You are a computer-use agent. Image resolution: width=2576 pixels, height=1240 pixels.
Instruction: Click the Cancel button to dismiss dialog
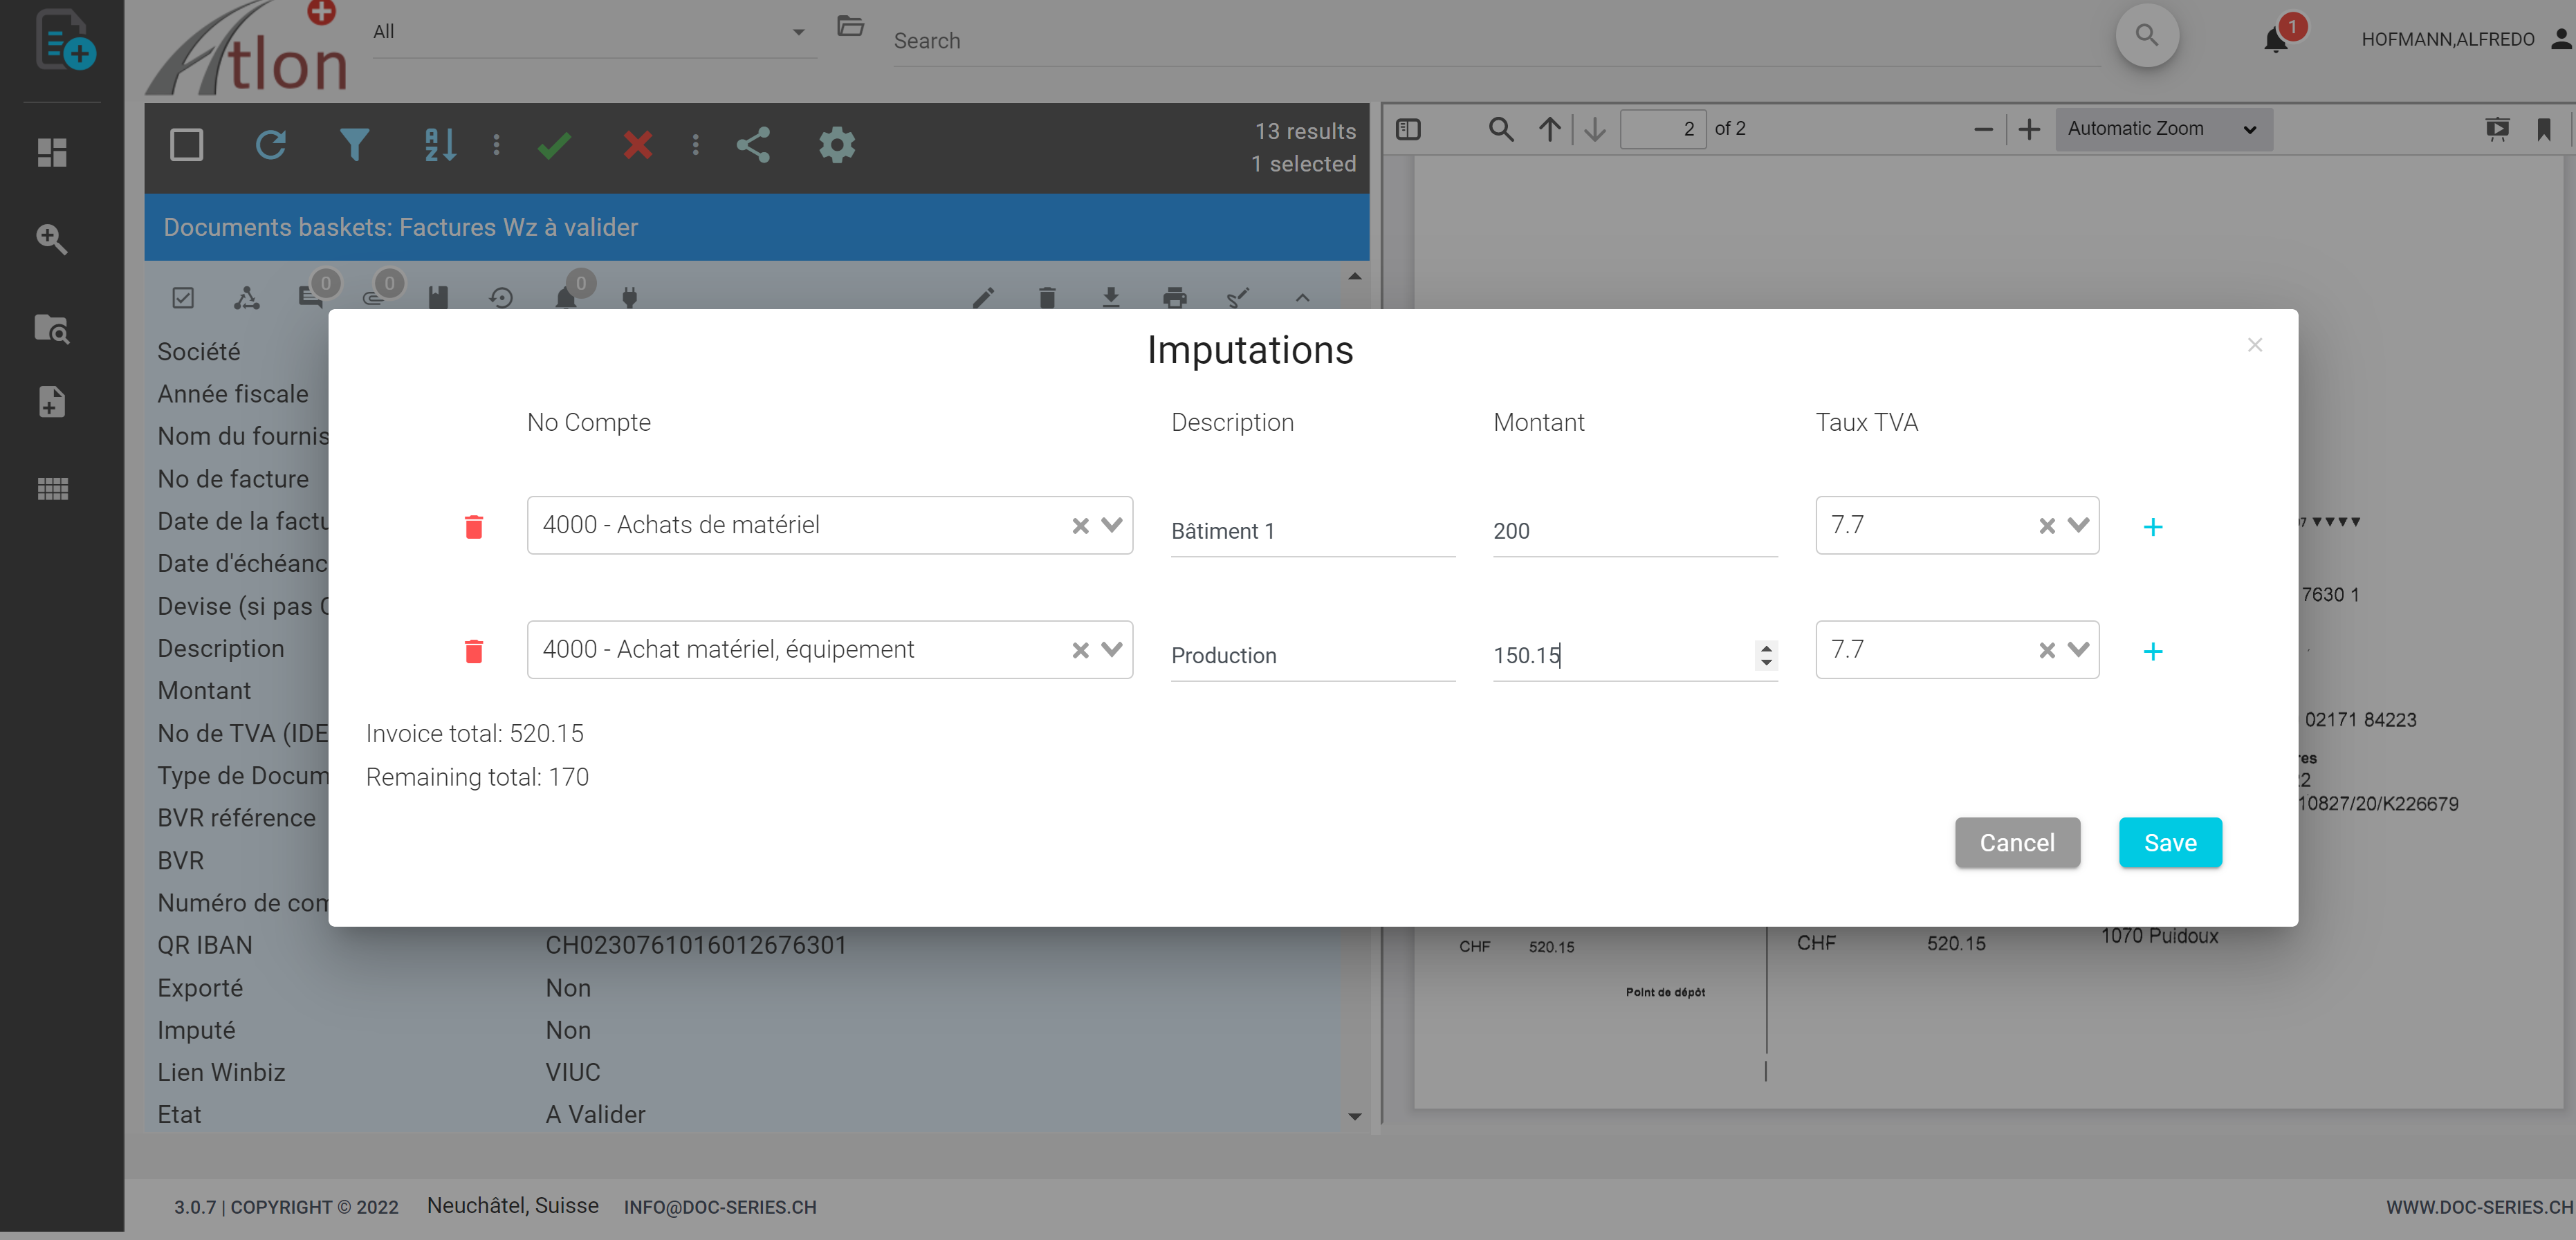click(2016, 842)
